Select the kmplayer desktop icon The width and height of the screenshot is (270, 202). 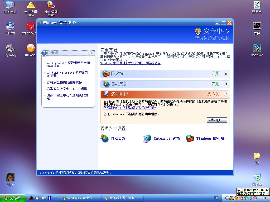tap(257, 50)
